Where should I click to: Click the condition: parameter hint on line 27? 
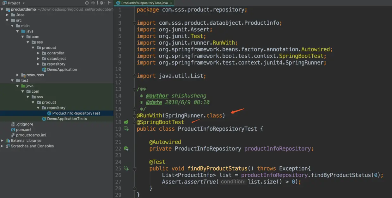pyautogui.click(x=233, y=182)
